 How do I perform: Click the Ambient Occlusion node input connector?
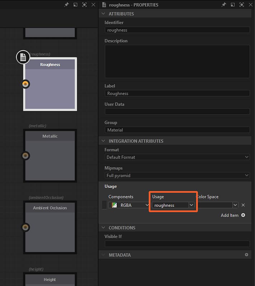click(x=25, y=227)
